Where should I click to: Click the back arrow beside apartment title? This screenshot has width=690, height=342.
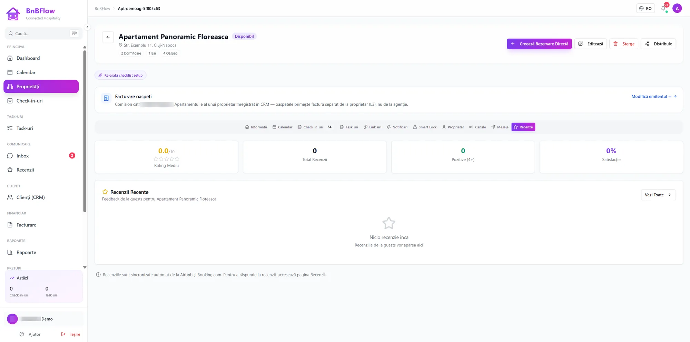coord(108,37)
